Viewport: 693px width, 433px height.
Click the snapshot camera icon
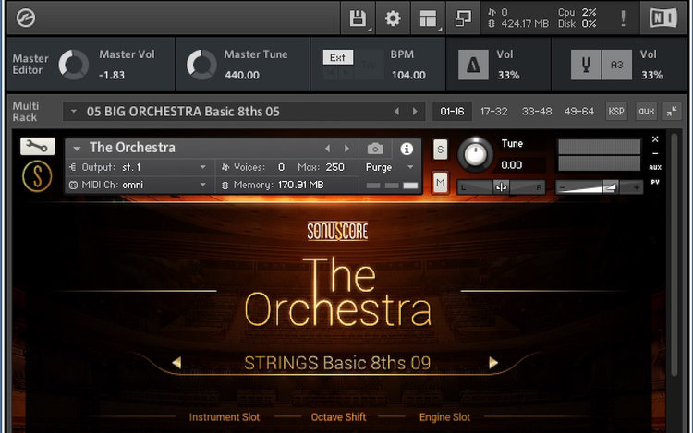click(375, 150)
